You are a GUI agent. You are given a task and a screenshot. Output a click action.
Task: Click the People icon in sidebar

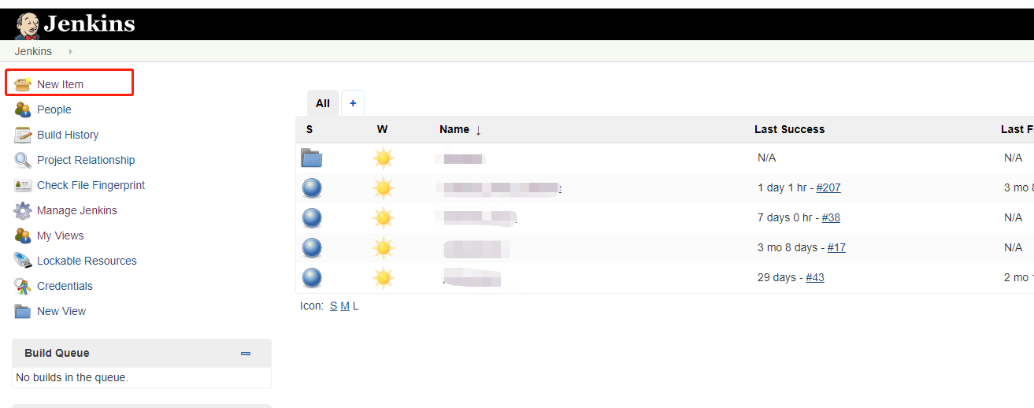23,109
